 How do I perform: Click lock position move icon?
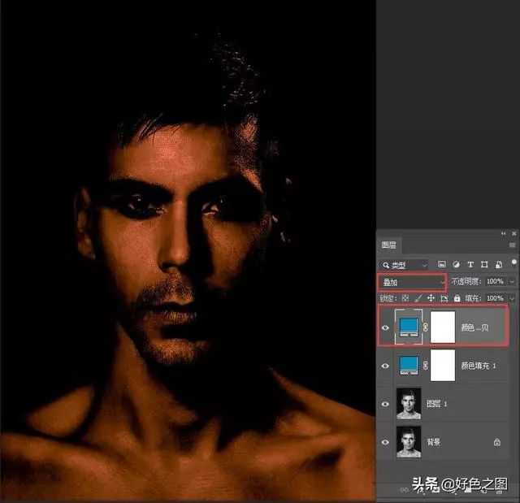click(432, 298)
